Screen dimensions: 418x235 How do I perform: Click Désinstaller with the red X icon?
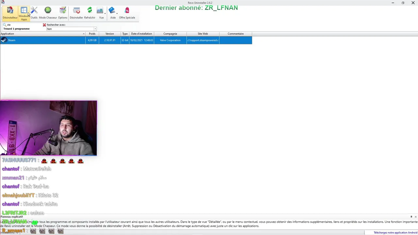pos(76,13)
